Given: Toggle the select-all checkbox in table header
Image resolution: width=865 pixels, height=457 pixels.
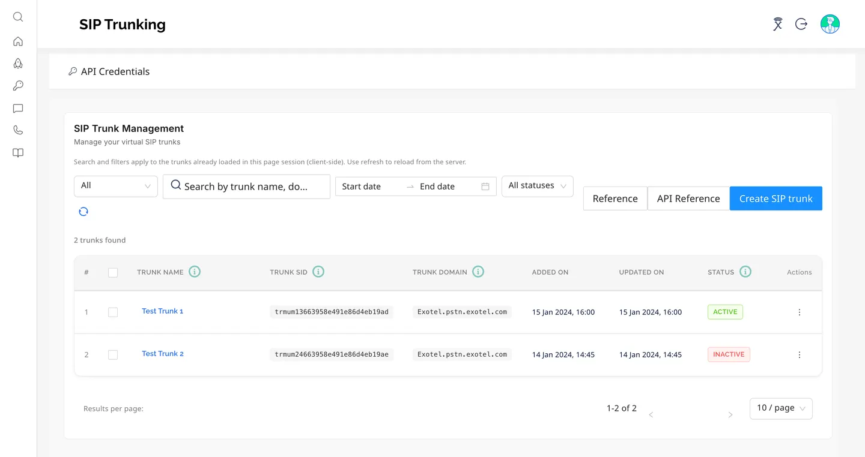Looking at the screenshot, I should click(113, 272).
